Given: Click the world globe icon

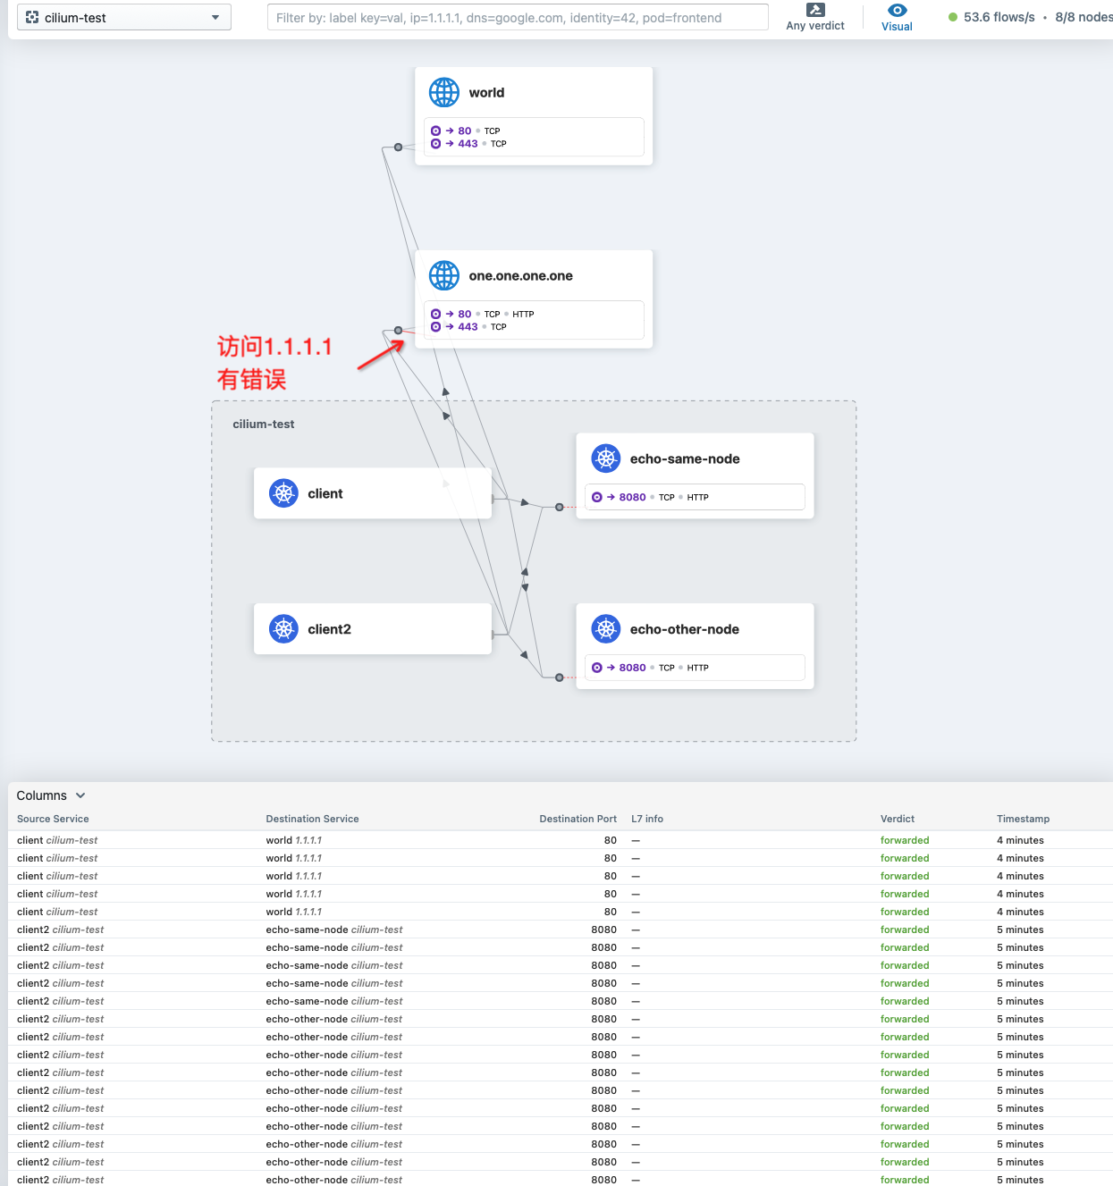Looking at the screenshot, I should tap(443, 92).
